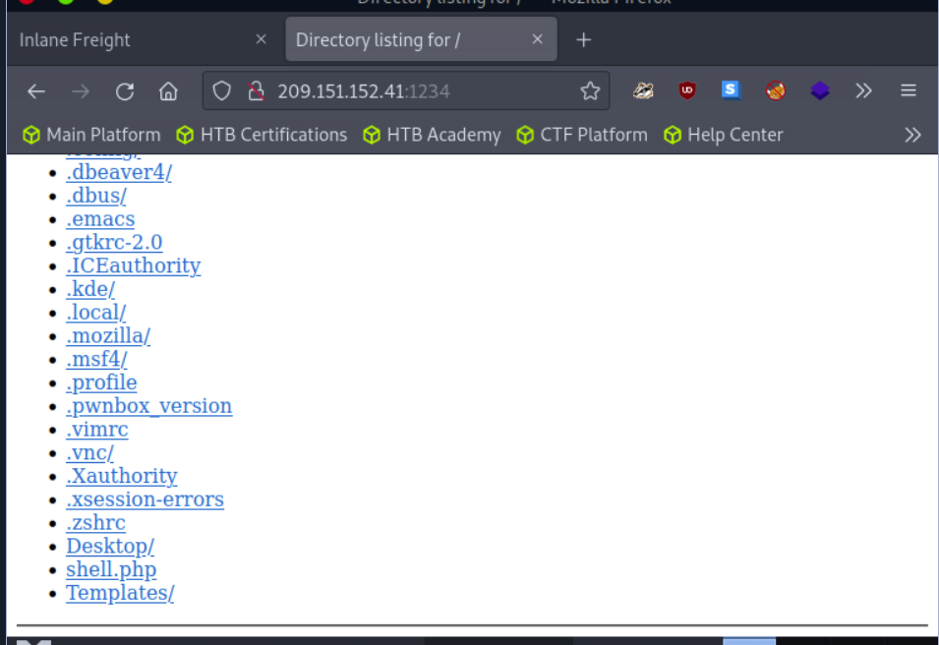939x645 pixels.
Task: Click the tracking protection shield icon
Action: pos(221,91)
